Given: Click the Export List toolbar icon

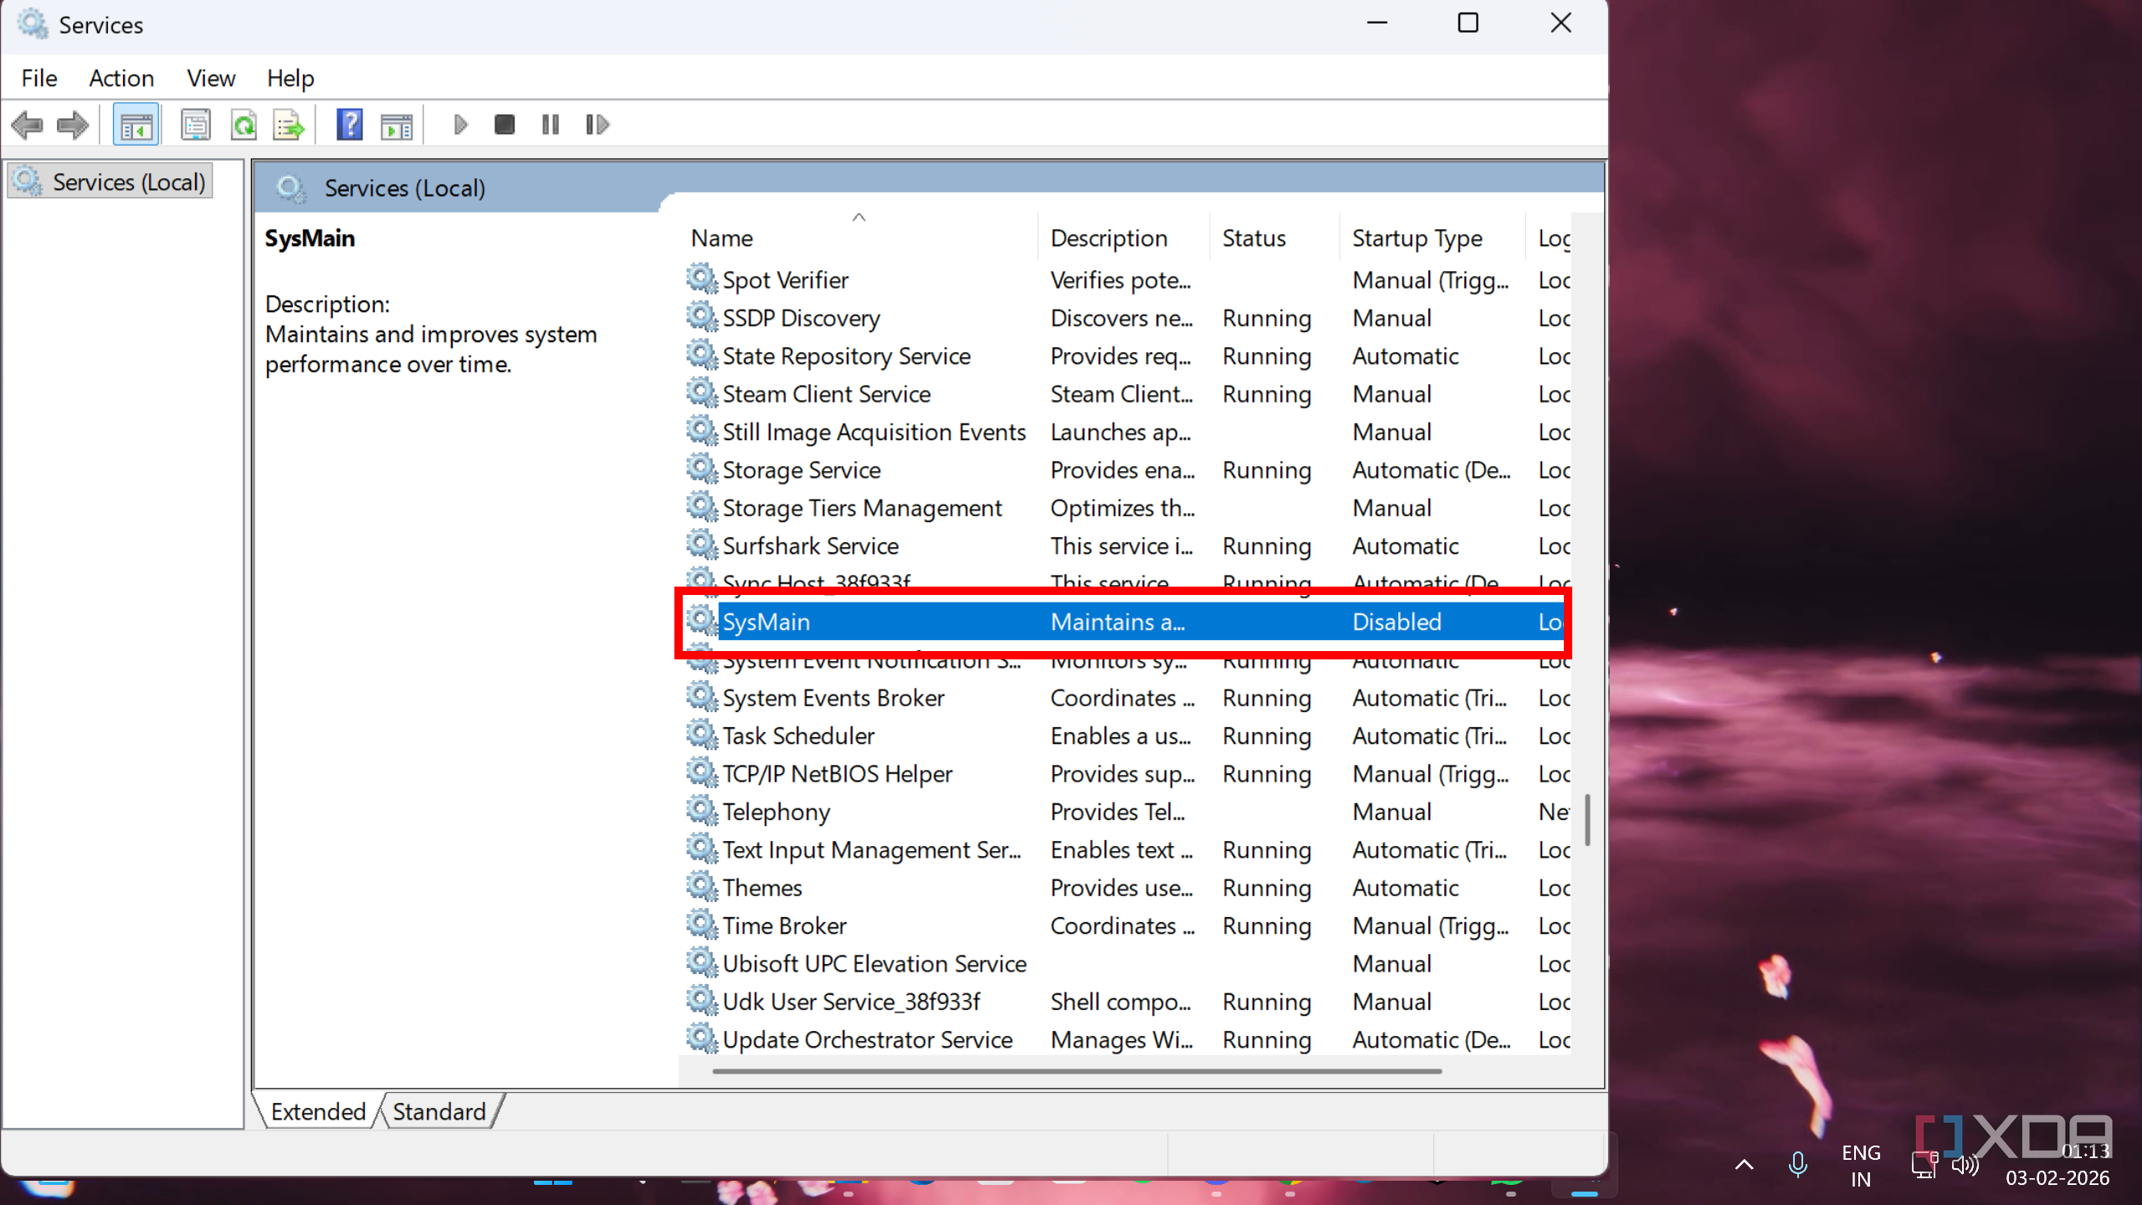Looking at the screenshot, I should click(x=289, y=126).
